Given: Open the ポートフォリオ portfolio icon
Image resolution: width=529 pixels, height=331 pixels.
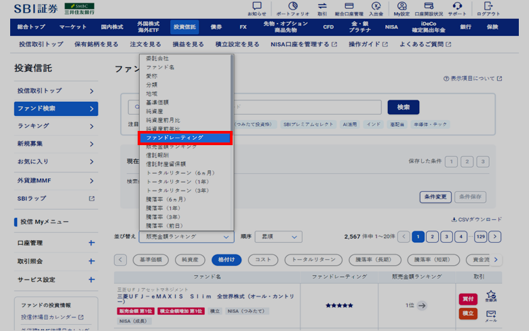Looking at the screenshot, I should pos(292,8).
